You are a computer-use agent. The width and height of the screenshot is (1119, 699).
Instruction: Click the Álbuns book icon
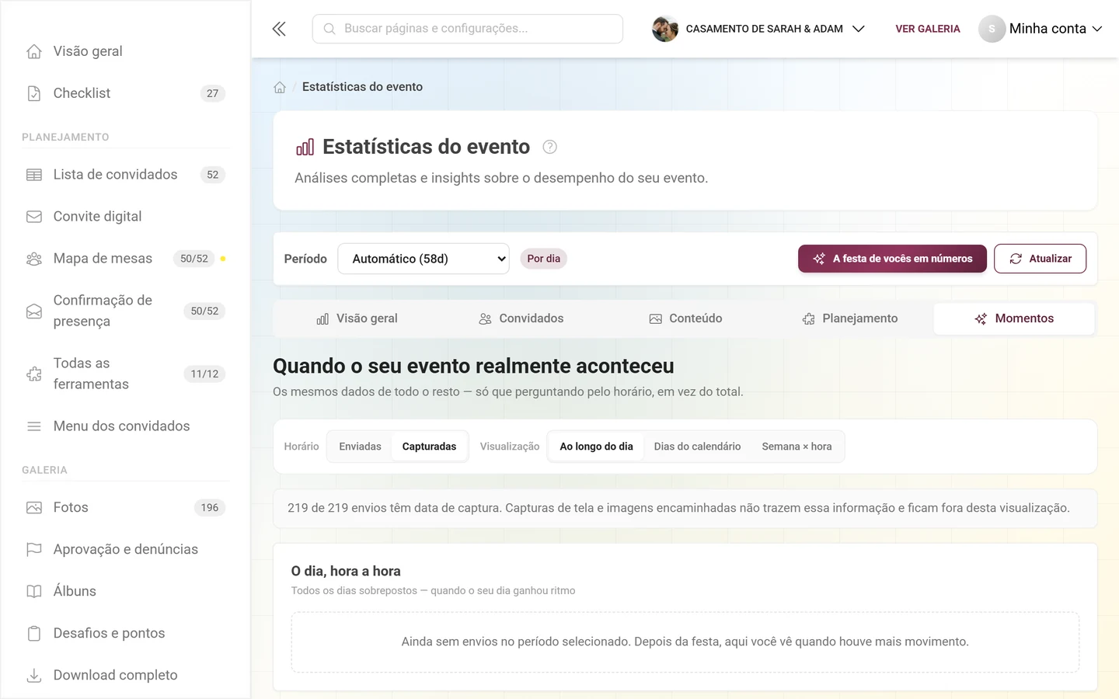click(34, 591)
